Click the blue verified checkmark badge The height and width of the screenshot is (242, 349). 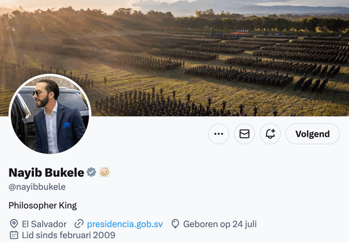pos(91,172)
